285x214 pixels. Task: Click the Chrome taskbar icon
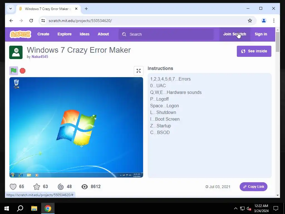(48, 208)
